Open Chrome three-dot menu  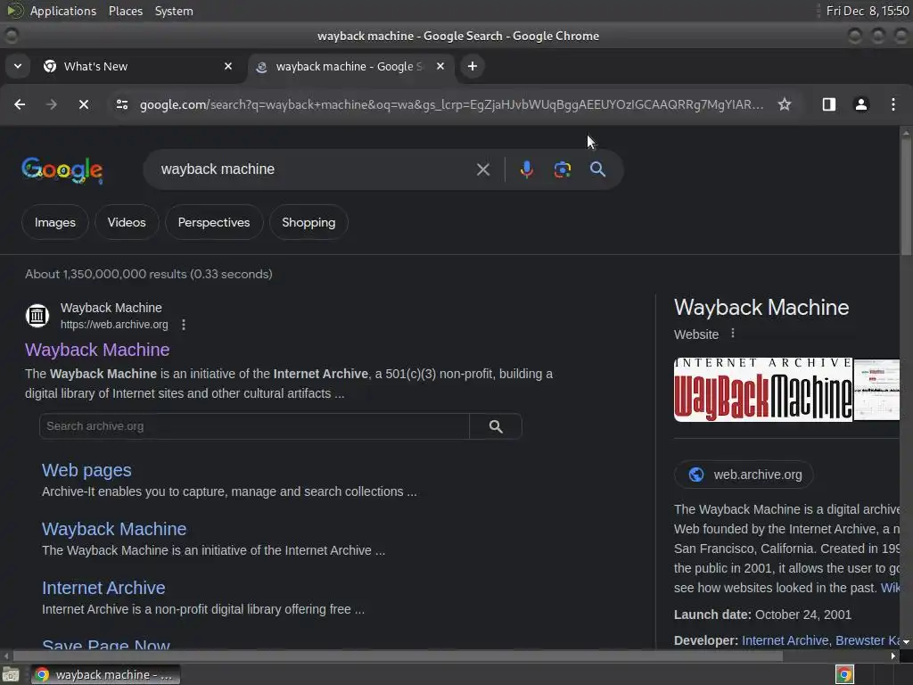[893, 104]
